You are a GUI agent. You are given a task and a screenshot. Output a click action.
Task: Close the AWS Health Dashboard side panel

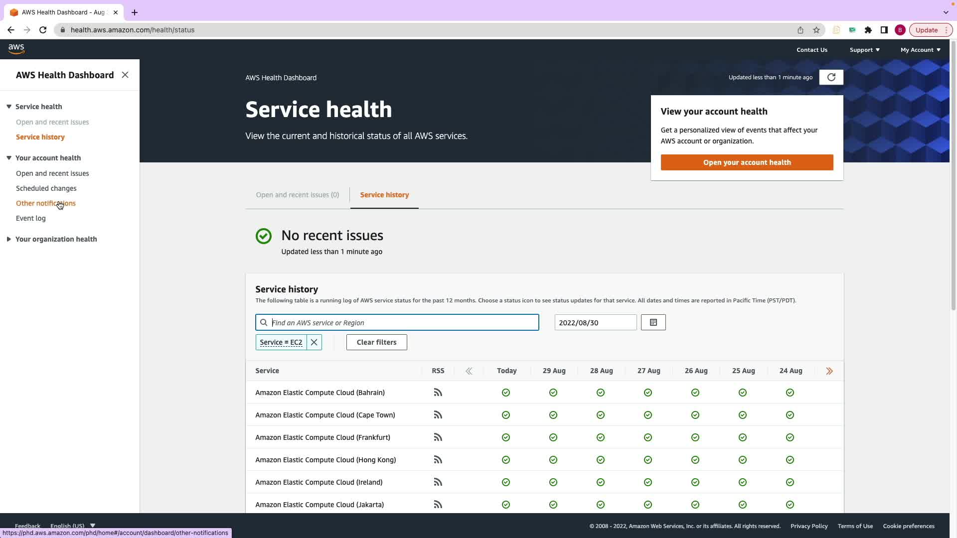[125, 75]
